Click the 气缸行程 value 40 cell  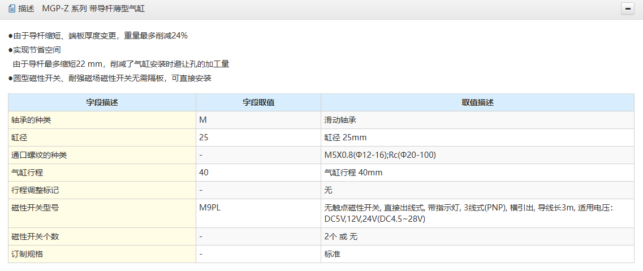coord(204,173)
